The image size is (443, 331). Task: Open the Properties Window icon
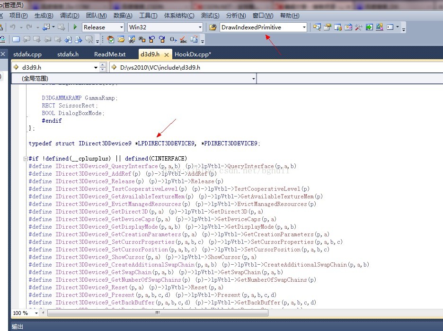coord(328,27)
